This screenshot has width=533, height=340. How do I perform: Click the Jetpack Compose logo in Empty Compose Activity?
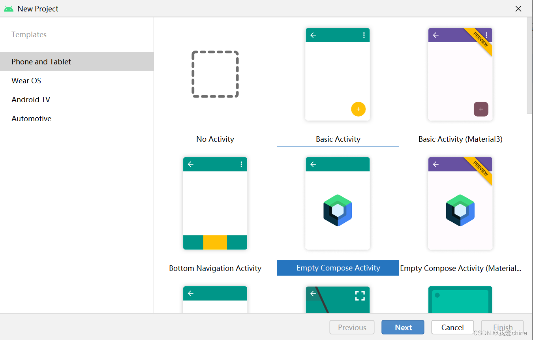(x=338, y=210)
